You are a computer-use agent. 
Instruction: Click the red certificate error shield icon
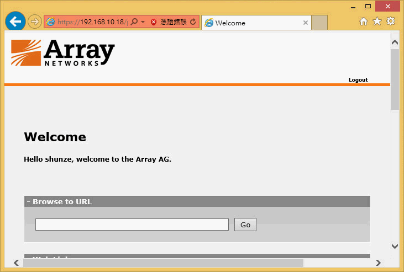pos(154,22)
